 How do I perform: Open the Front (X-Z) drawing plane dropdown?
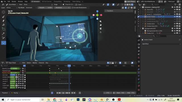68,5
